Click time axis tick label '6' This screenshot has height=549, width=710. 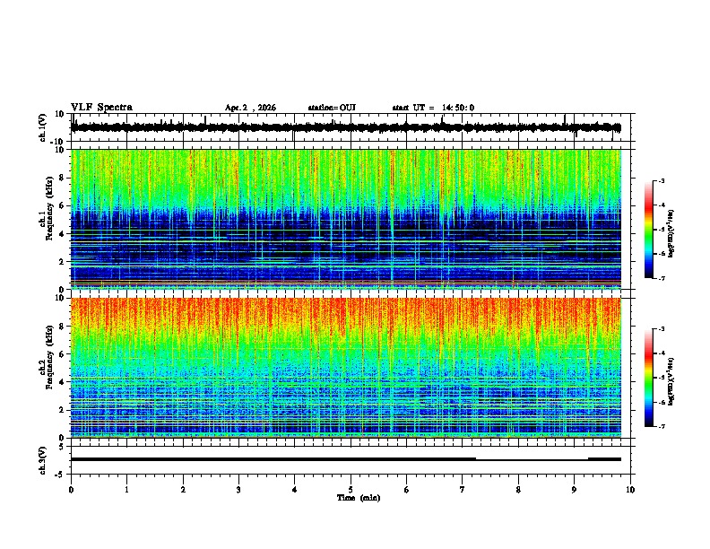406,490
